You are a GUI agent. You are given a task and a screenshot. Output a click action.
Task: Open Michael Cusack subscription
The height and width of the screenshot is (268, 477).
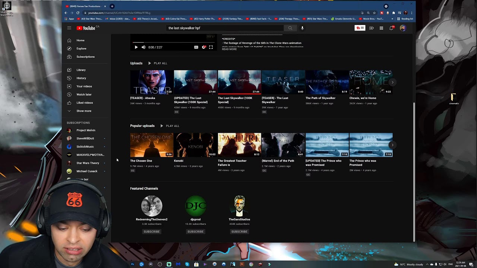pyautogui.click(x=87, y=171)
